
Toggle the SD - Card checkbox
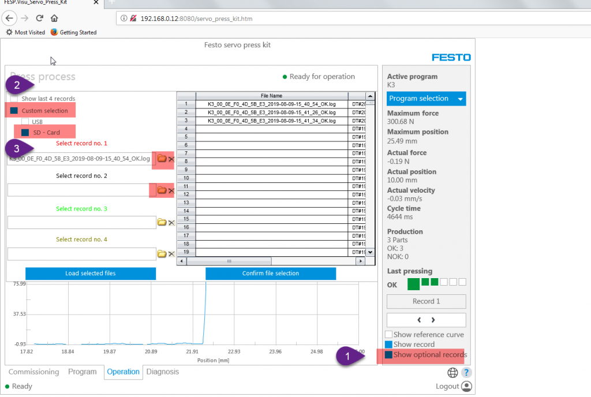point(25,133)
